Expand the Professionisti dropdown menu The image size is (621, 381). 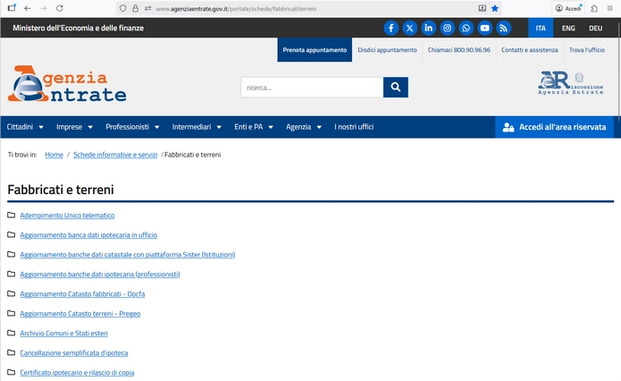pos(132,127)
